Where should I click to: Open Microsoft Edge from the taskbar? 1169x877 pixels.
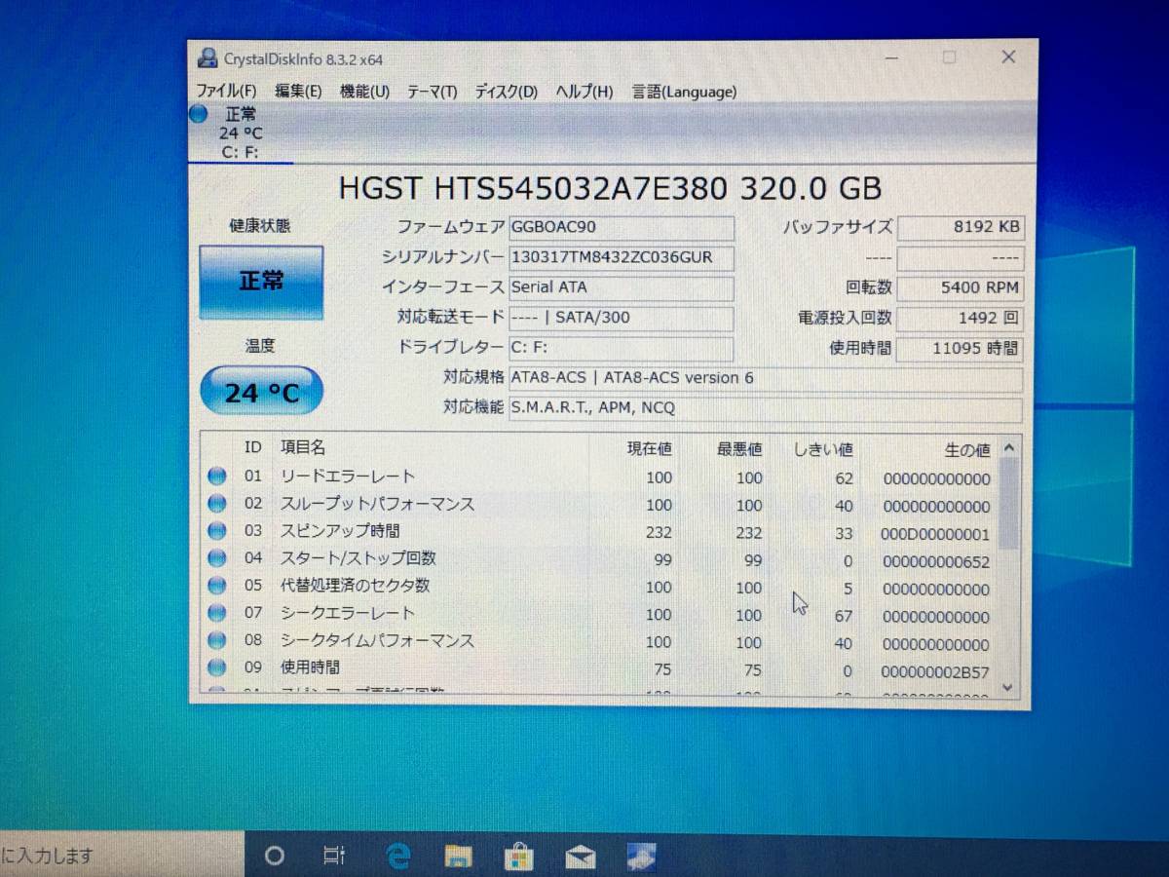click(x=397, y=854)
